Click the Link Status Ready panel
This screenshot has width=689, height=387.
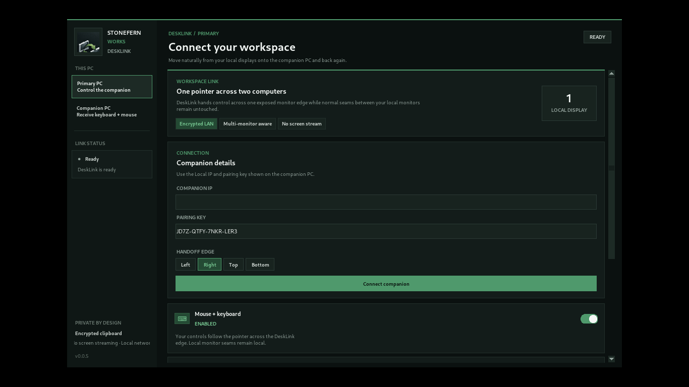pos(112,164)
